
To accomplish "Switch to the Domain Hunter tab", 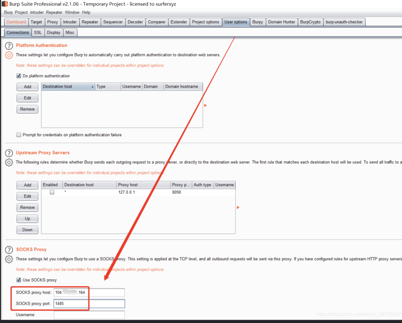I will [282, 22].
